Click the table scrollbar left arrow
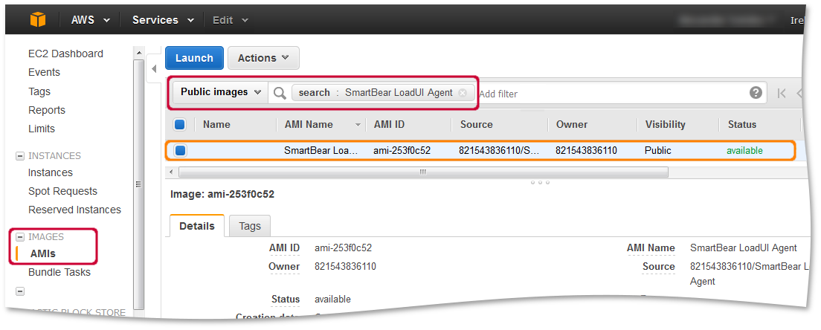This screenshot has height=330, width=821. click(x=171, y=172)
